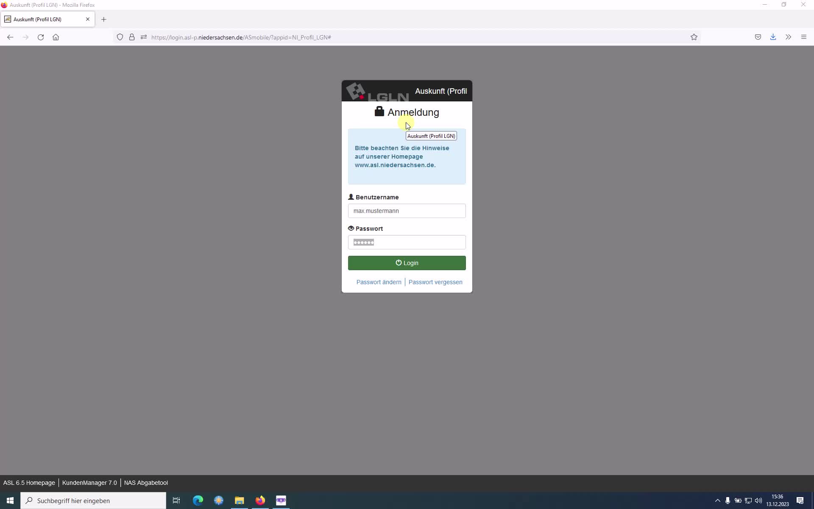This screenshot has height=509, width=814.
Task: Open Passwort ändern link
Action: [x=379, y=282]
